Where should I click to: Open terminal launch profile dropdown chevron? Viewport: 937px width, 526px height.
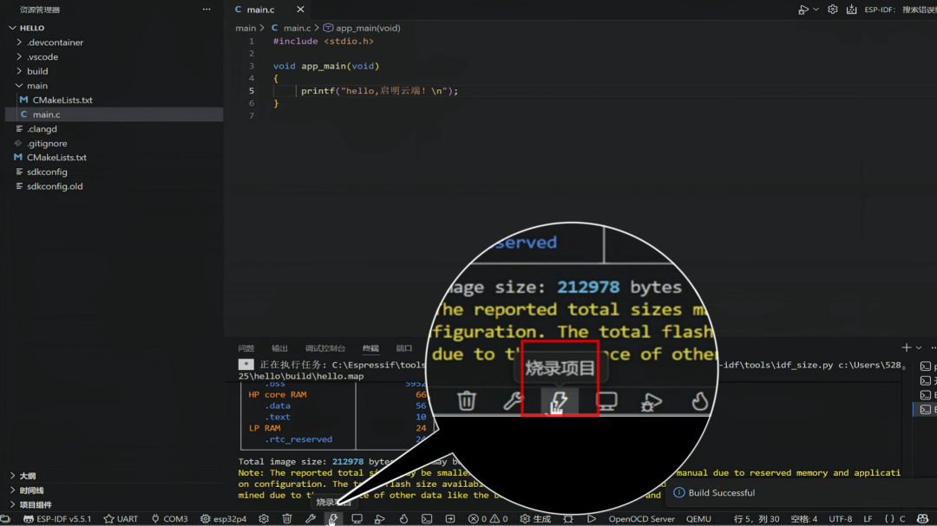coord(919,347)
